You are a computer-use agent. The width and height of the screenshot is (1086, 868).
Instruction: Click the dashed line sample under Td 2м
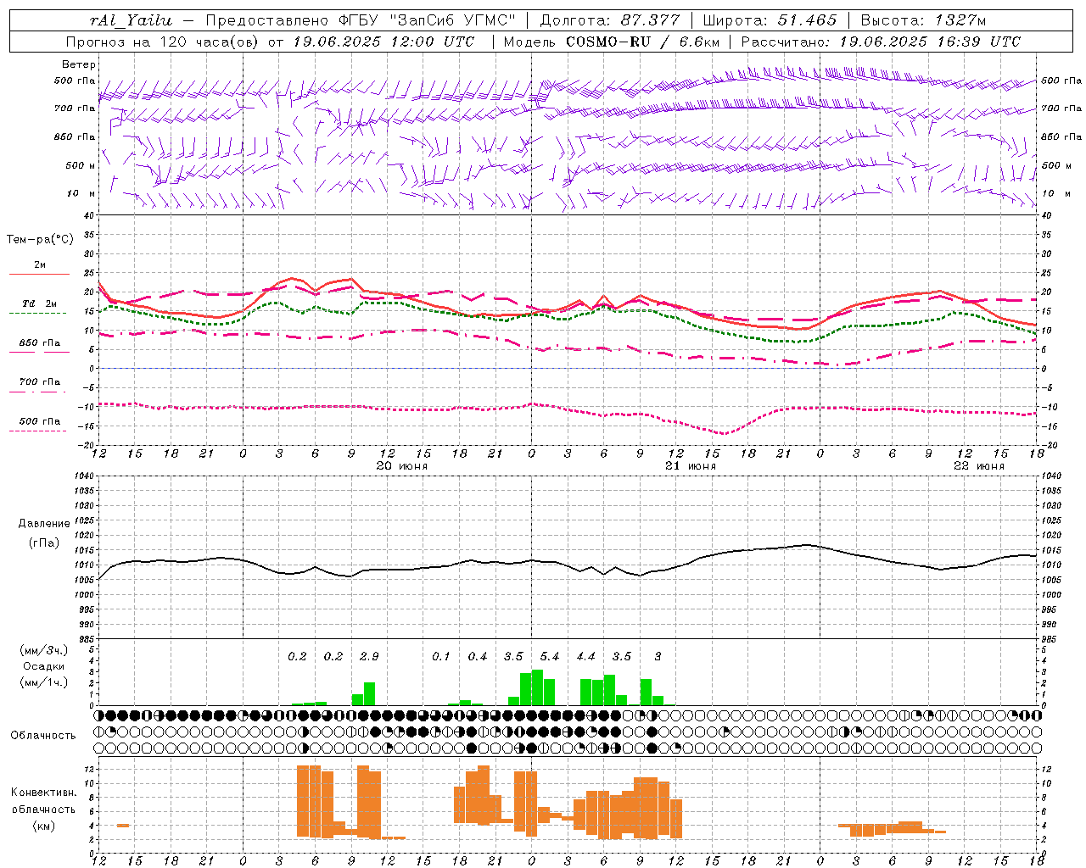(x=37, y=314)
